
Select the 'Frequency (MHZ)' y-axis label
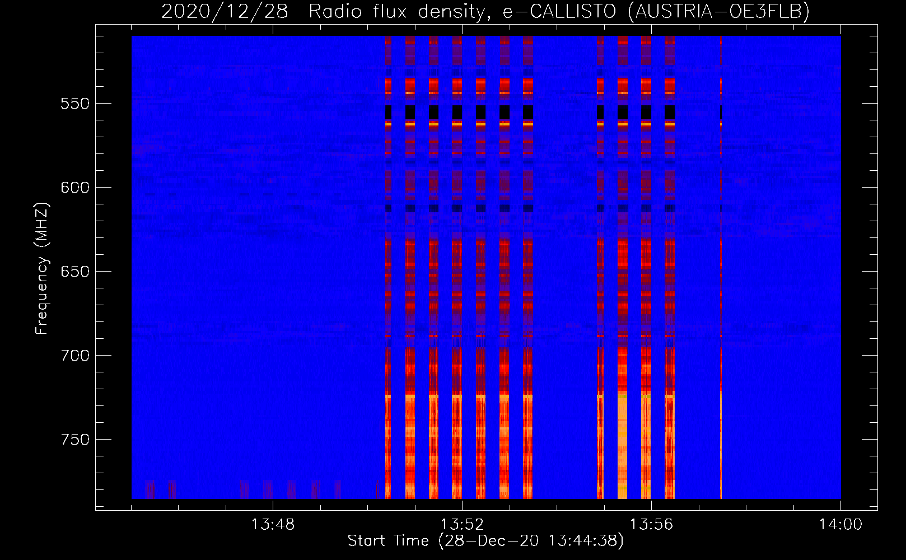(x=42, y=268)
